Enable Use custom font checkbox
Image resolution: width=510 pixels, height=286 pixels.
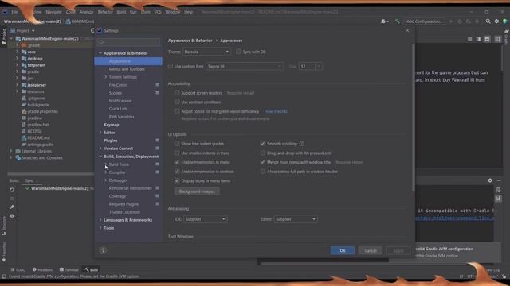[171, 66]
